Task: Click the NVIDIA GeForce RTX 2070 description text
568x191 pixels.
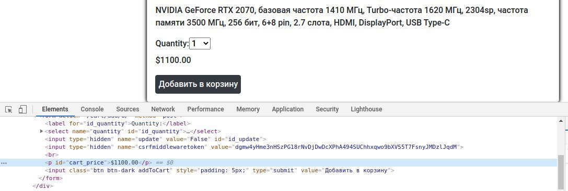Action: [342, 17]
